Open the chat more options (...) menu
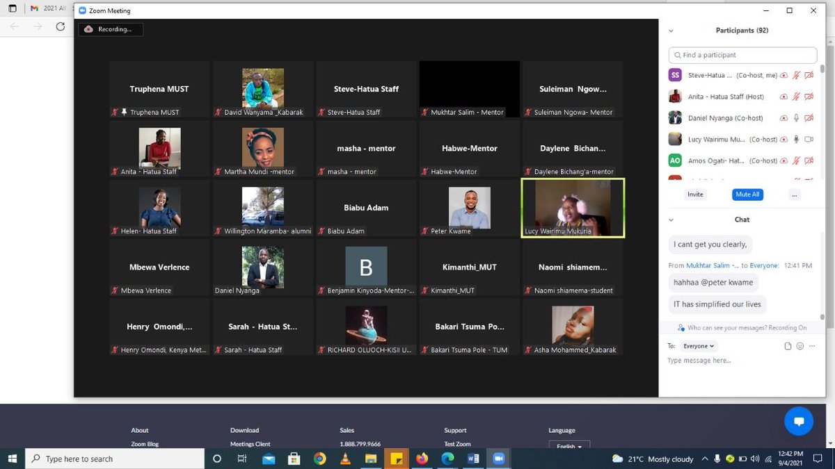The height and width of the screenshot is (469, 835). [x=812, y=346]
